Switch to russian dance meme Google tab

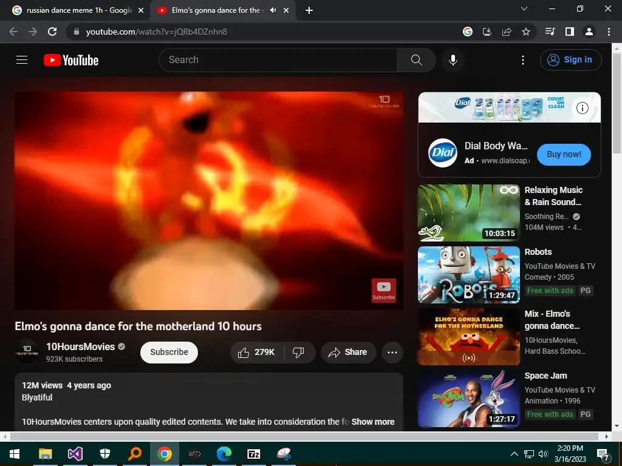click(x=78, y=11)
